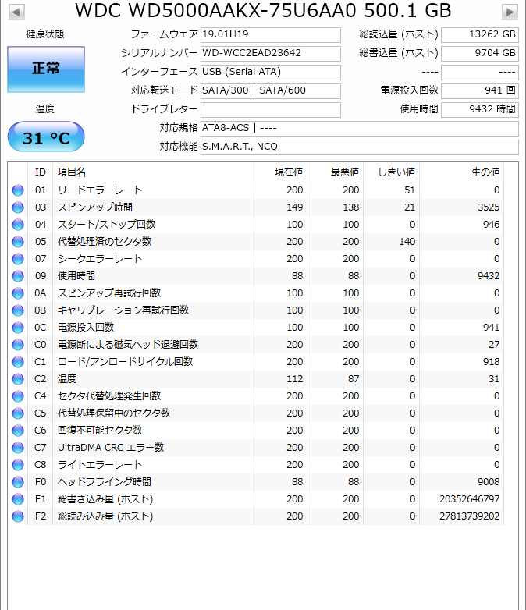Click status orb for F0 ヘッドフライング時間

point(18,482)
